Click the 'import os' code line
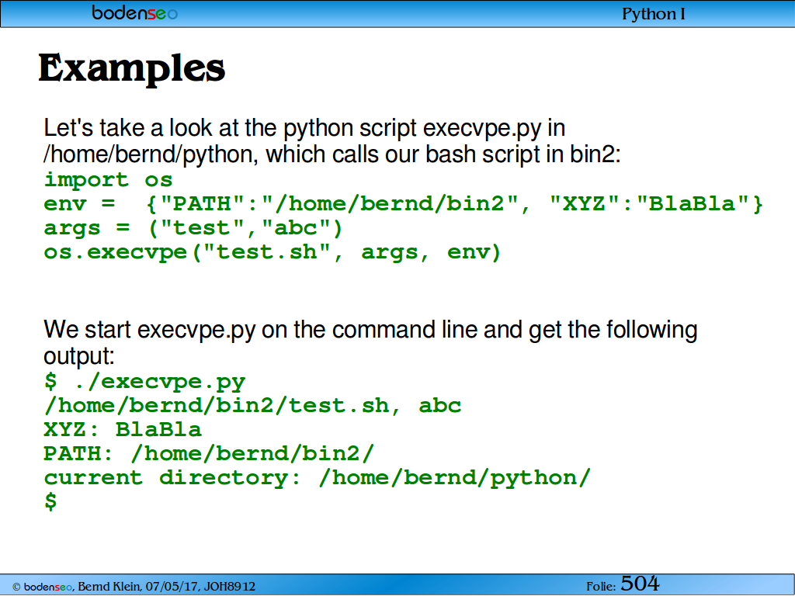 (x=108, y=179)
